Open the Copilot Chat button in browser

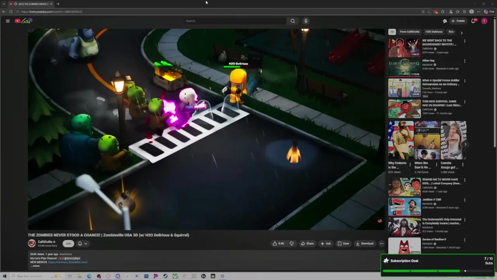[489, 12]
